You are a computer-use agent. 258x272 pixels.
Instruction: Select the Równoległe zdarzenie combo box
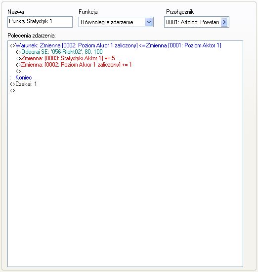pyautogui.click(x=116, y=22)
